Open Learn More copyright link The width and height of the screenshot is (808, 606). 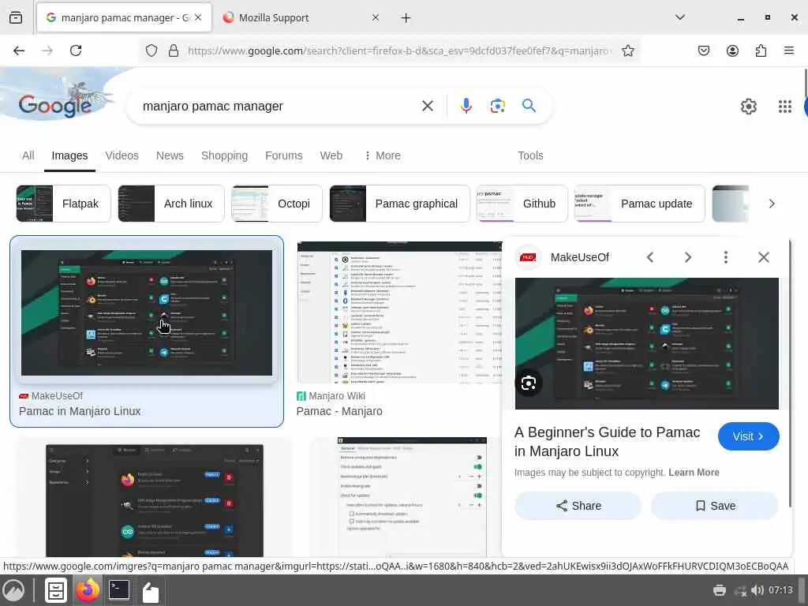694,473
